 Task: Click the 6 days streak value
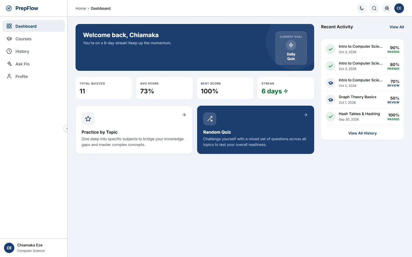click(272, 91)
